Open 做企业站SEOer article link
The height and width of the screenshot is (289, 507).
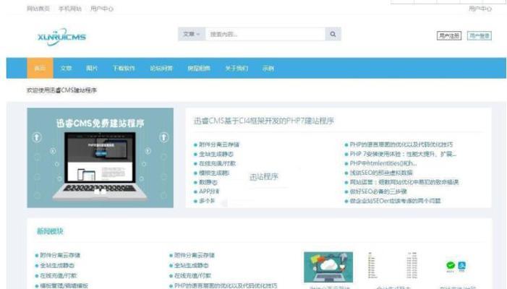pyautogui.click(x=395, y=201)
